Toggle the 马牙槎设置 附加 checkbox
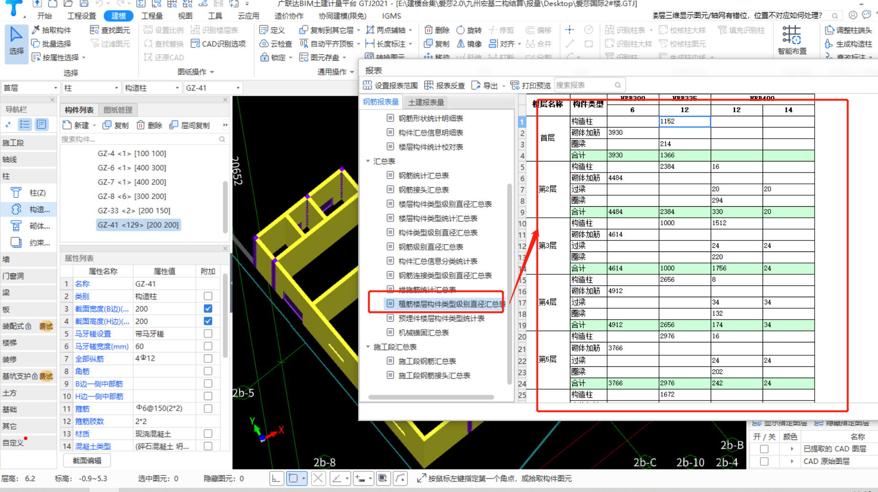 coord(208,334)
